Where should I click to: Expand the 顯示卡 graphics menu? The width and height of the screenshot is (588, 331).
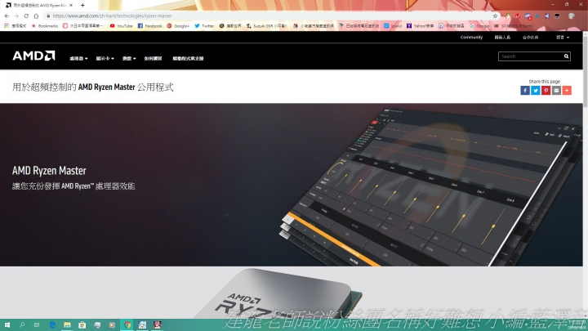point(105,59)
